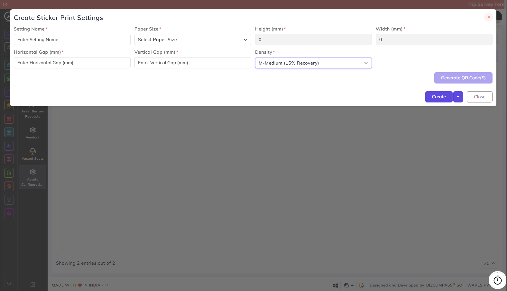Click the Width (mm) field
The image size is (507, 291).
coord(434,40)
